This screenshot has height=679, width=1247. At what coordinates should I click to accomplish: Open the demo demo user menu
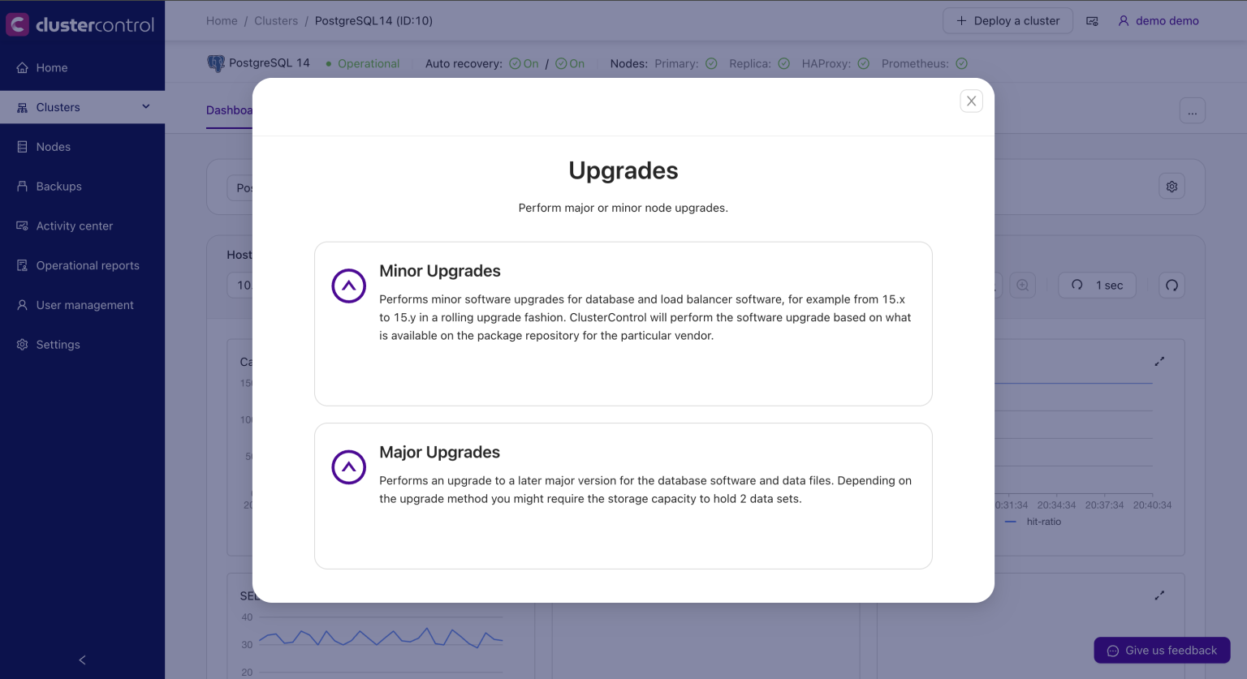[x=1159, y=21]
